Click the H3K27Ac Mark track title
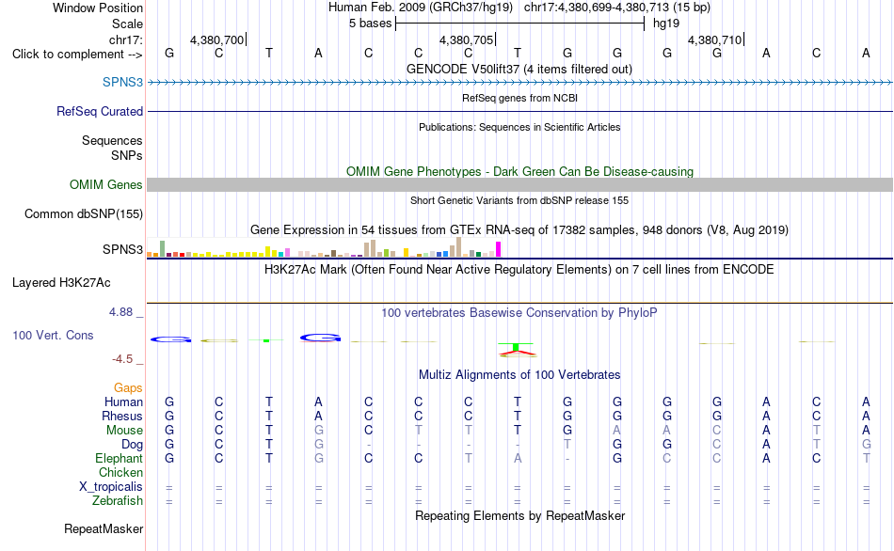Screen dimensions: 894x551 (x=519, y=269)
